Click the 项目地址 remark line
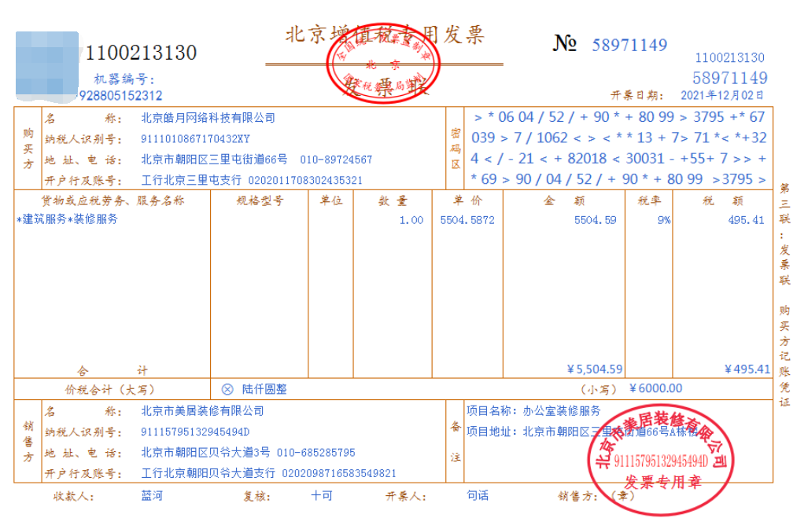This screenshot has width=808, height=529. coord(582,432)
